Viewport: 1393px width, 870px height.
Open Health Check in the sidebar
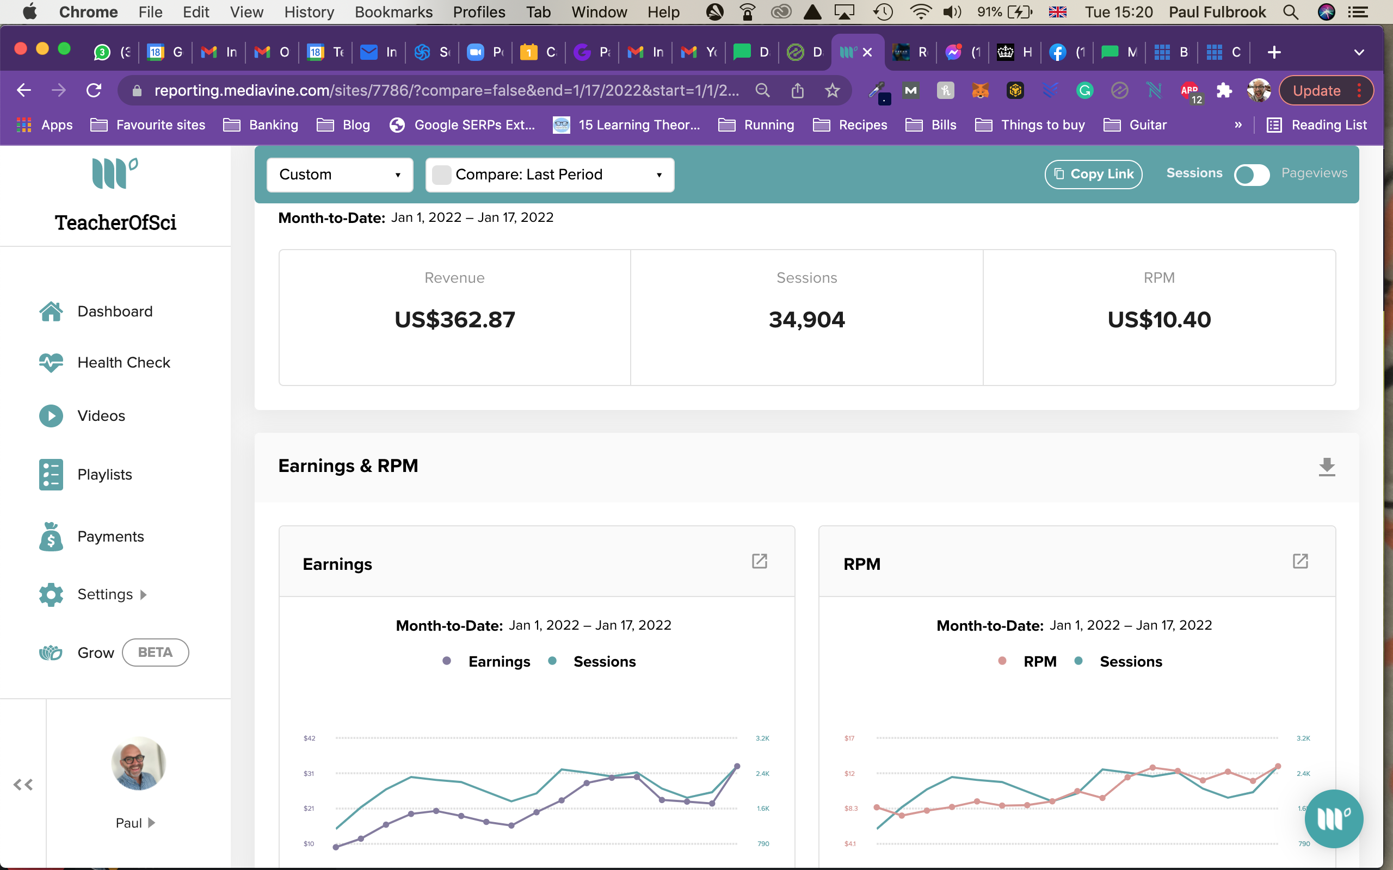click(104, 363)
